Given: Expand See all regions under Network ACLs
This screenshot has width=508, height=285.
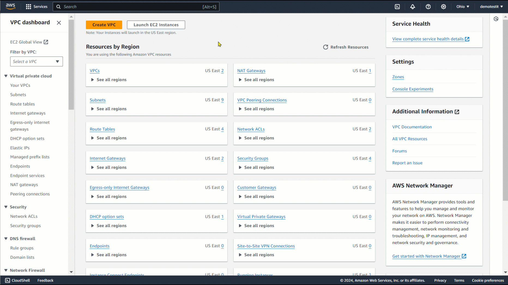Looking at the screenshot, I should [x=256, y=138].
